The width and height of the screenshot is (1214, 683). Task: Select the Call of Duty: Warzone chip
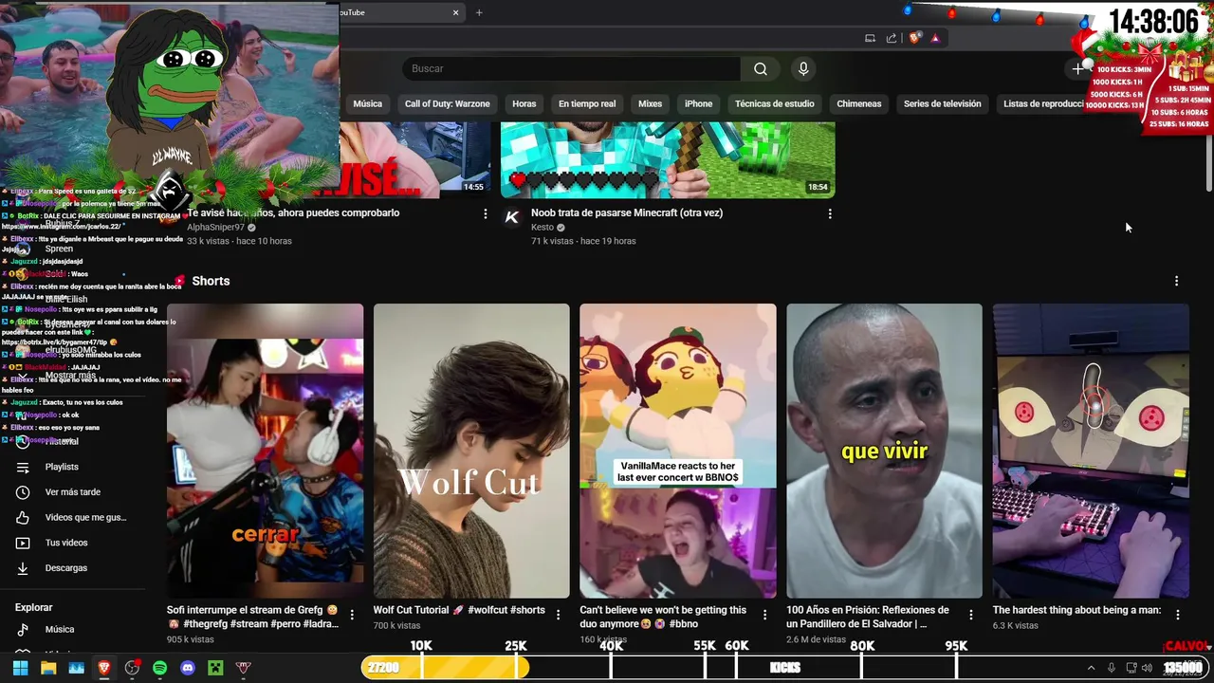point(448,103)
